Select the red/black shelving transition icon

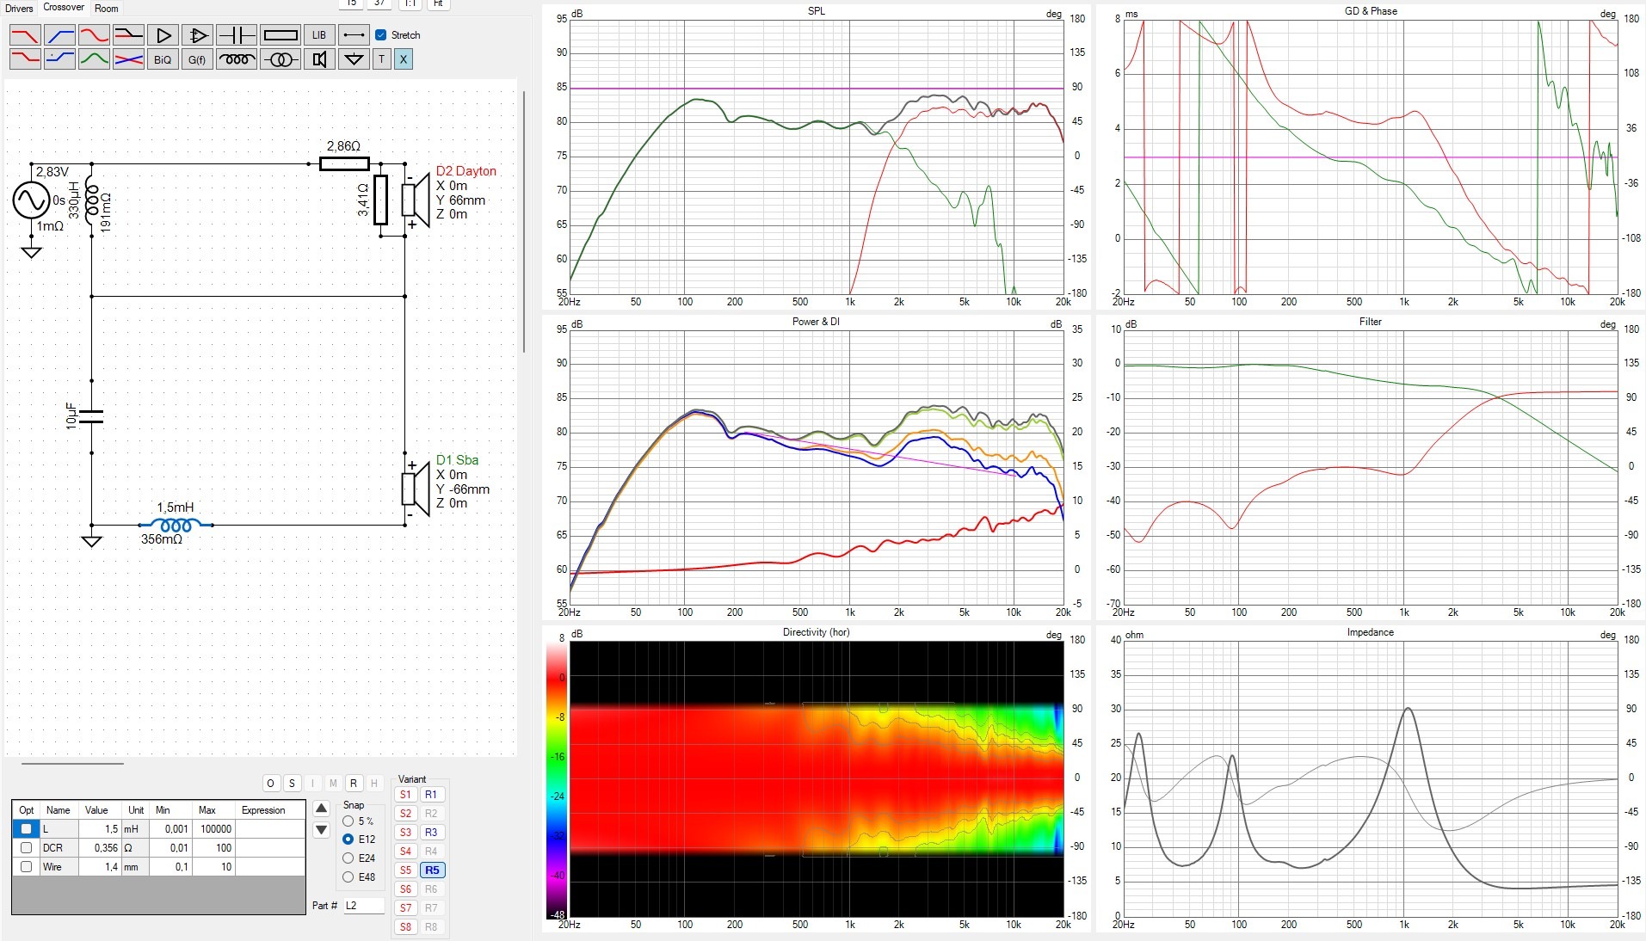128,35
